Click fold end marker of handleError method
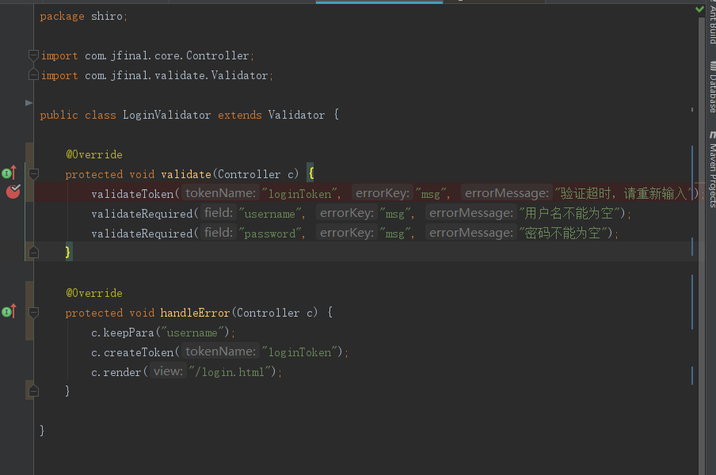Viewport: 716px width, 475px height. point(33,390)
